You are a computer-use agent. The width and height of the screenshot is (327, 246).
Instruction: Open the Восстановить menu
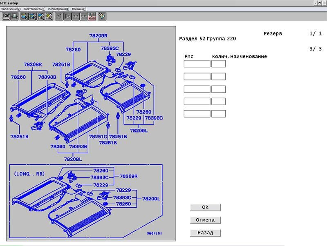pos(34,9)
